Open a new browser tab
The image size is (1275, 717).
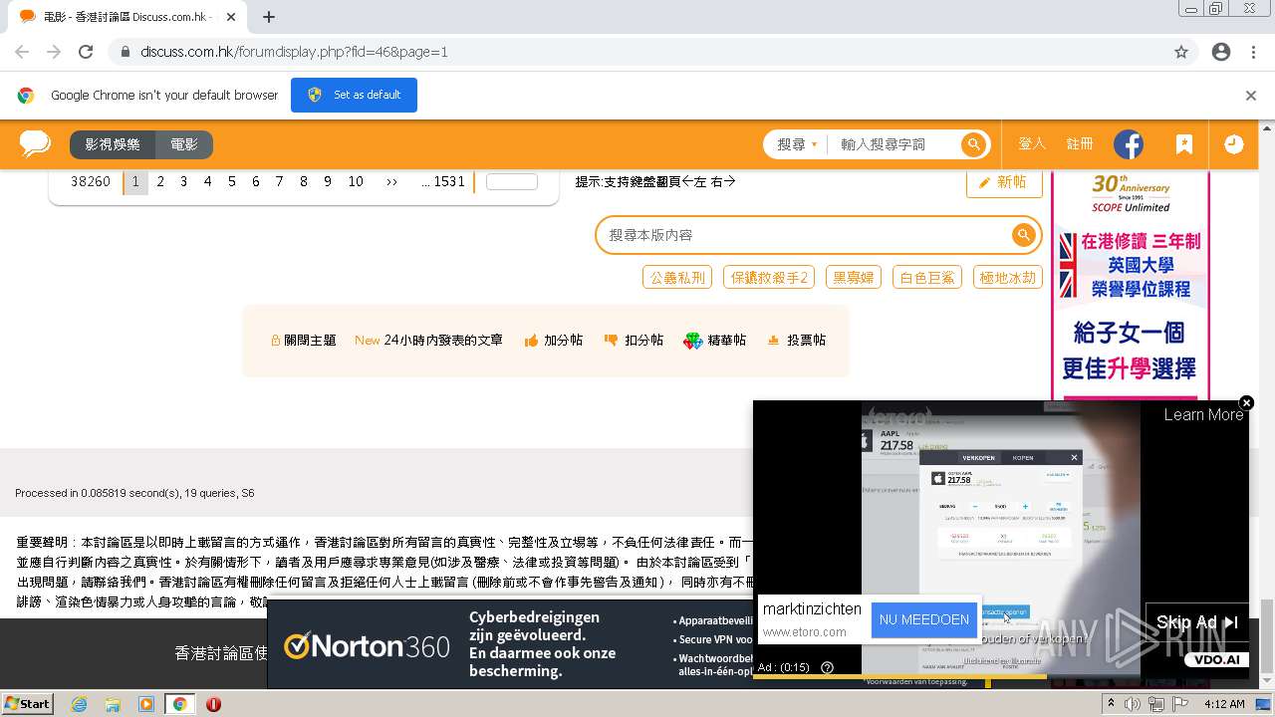pos(268,17)
